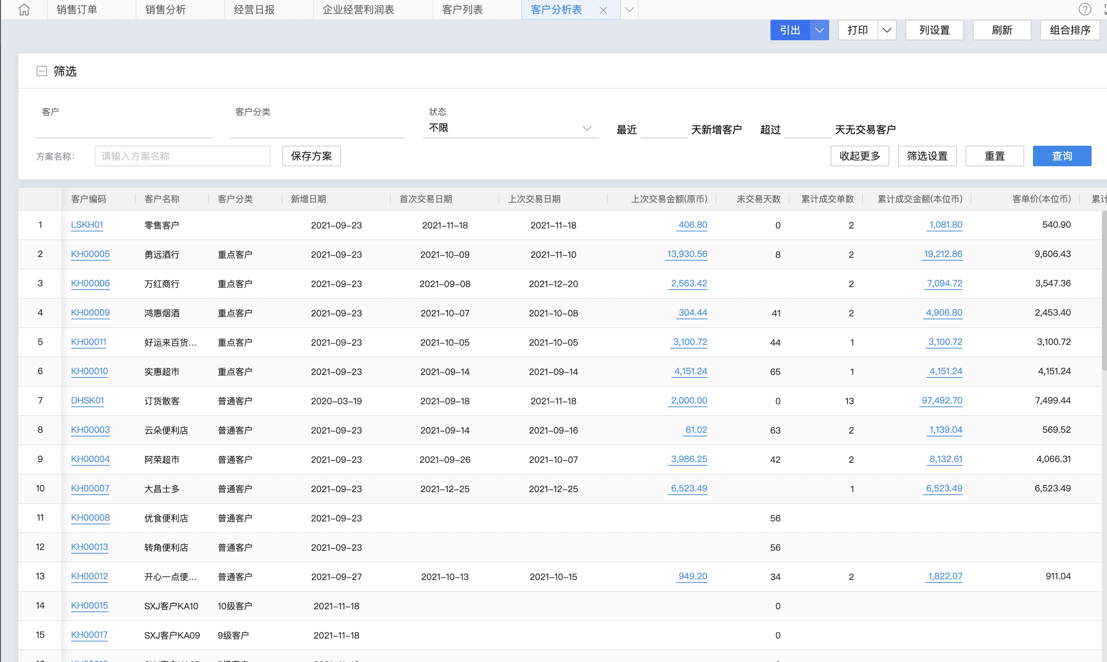1107x662 pixels.
Task: Close the 客户分析表 tab
Action: tap(603, 10)
